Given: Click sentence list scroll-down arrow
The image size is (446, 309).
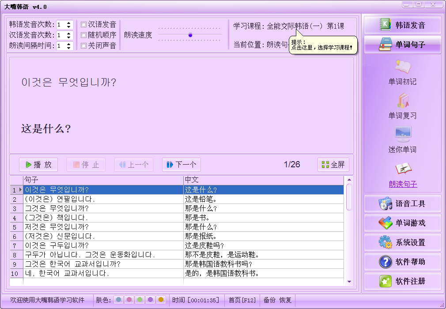Looking at the screenshot, I should (349, 282).
